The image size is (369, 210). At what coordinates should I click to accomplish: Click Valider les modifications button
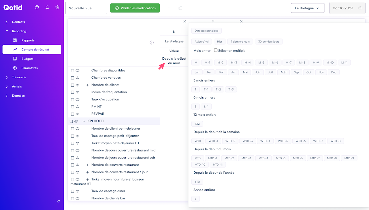click(x=135, y=8)
